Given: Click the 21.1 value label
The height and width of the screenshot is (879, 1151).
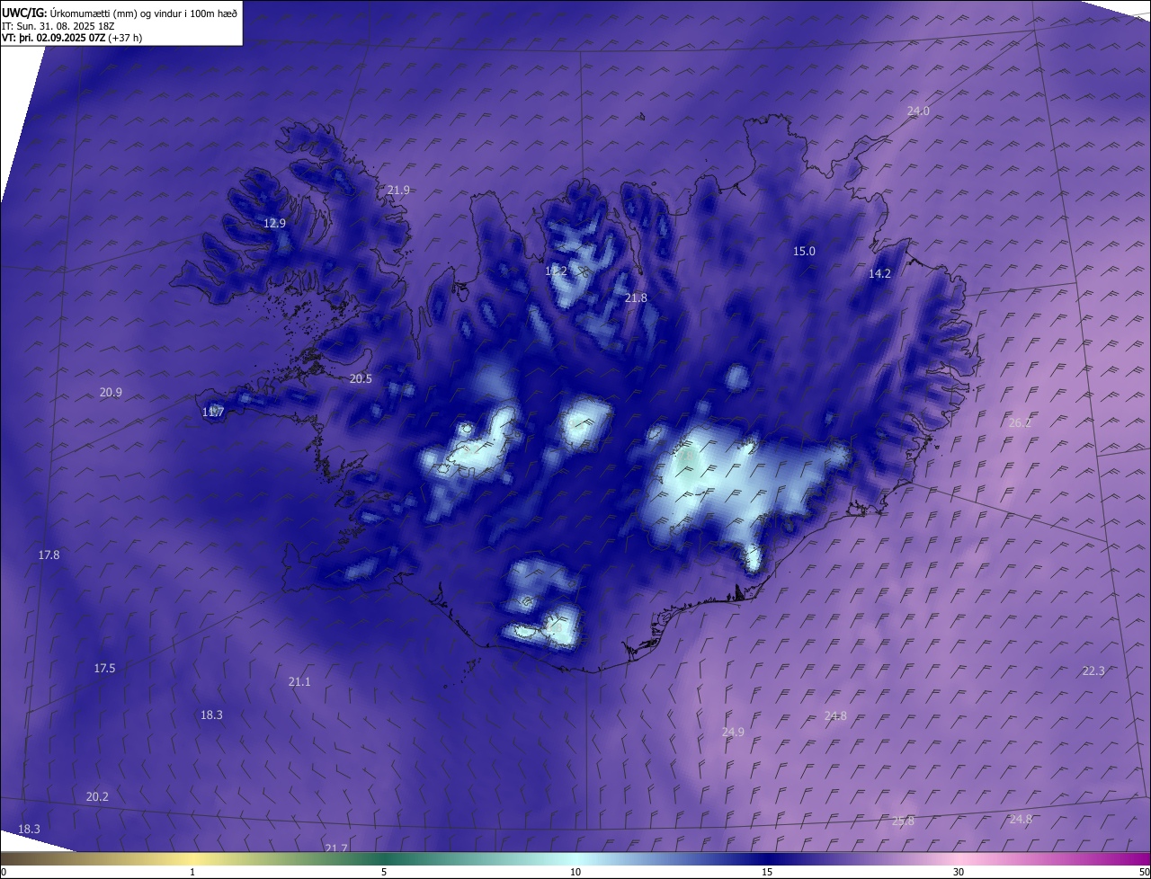Looking at the screenshot, I should [x=299, y=682].
